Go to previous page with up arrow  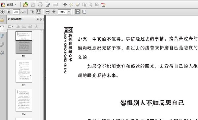coord(2,12)
